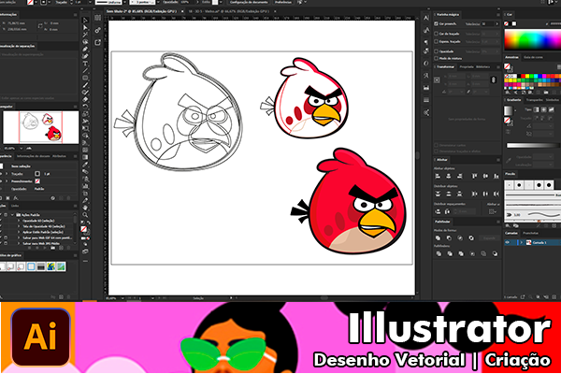Open Navigator zoom percentage dropdown
561x374 pixels.
22,148
